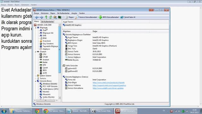Open Düzen menu in Not Defteri window
The image size is (202, 114).
10,5
